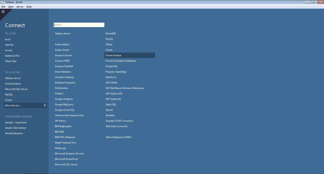Screen dimensions: 324x174
Task: Select IBM DB2 connector
Action: click(x=59, y=132)
